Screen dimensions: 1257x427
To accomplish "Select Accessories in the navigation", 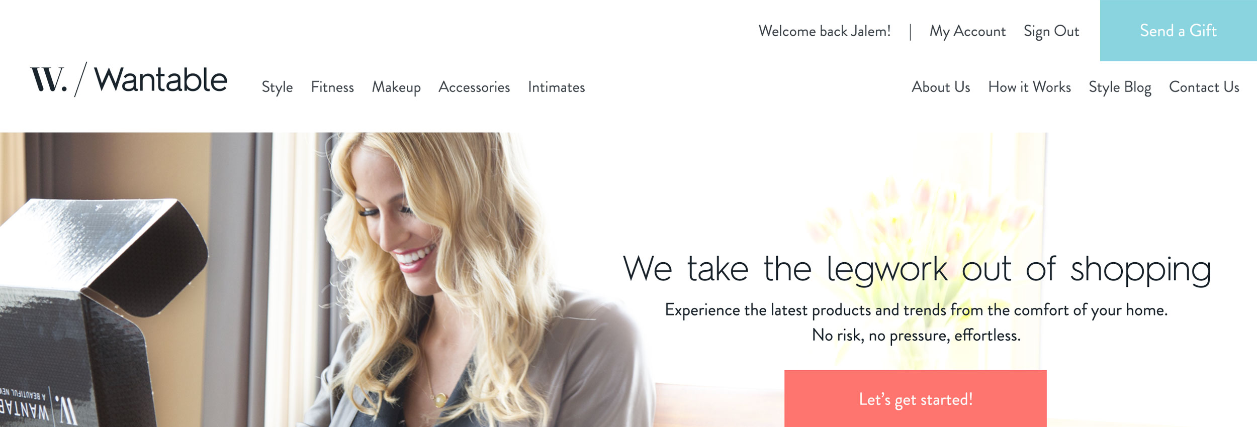I will [x=474, y=87].
